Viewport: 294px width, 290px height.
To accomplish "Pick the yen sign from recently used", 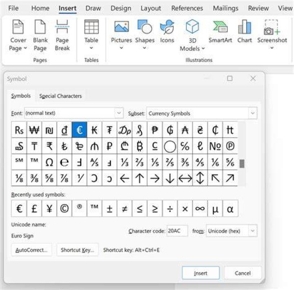I will (x=49, y=209).
